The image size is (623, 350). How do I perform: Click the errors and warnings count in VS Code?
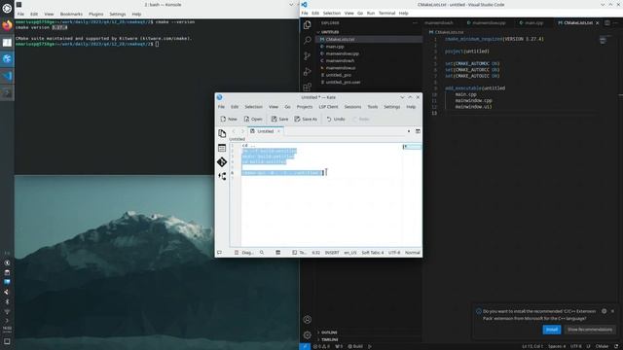[321, 346]
